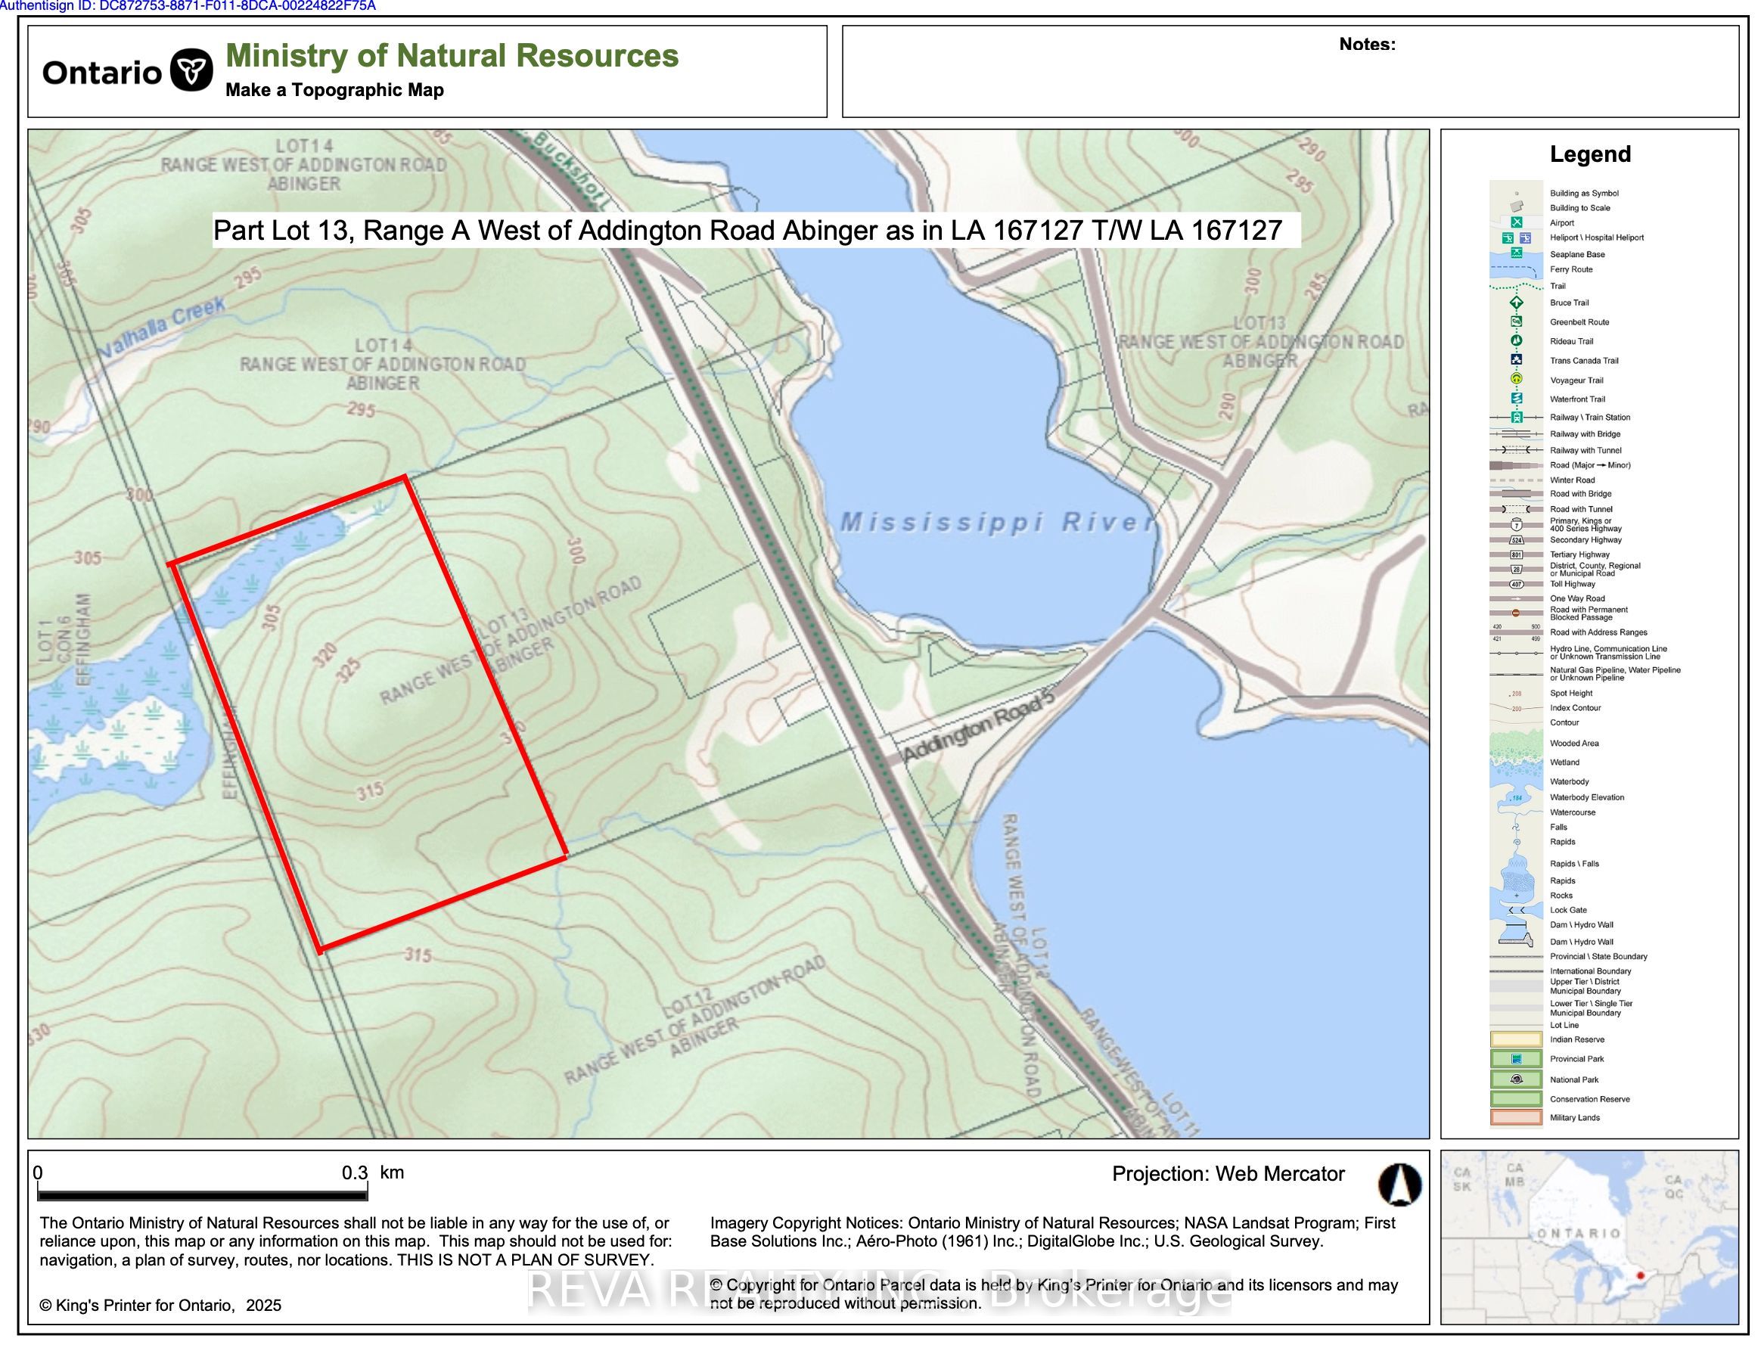Click the National Park legend symbol

pyautogui.click(x=1517, y=1079)
